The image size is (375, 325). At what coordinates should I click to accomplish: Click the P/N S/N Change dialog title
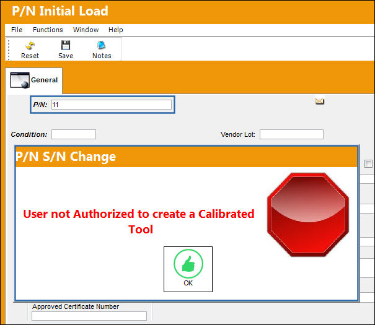click(x=66, y=157)
